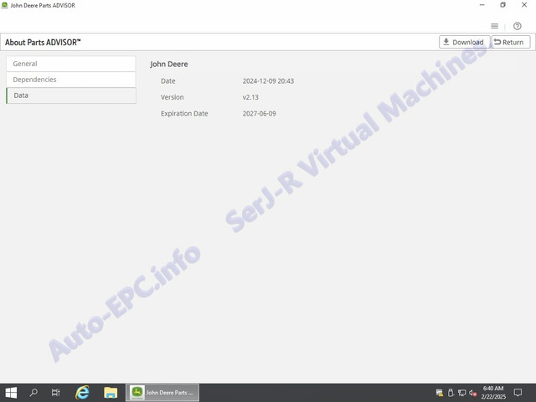Click the speaker volume tray icon
This screenshot has width=536, height=402.
click(x=472, y=393)
